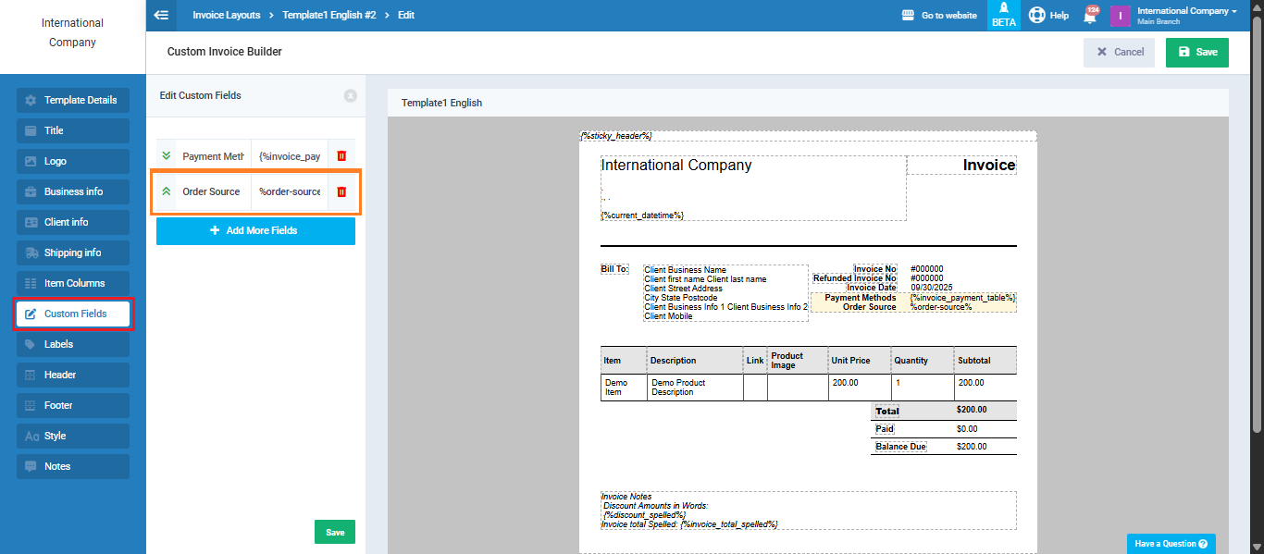
Task: Edit the Order Source label field
Action: pos(213,191)
